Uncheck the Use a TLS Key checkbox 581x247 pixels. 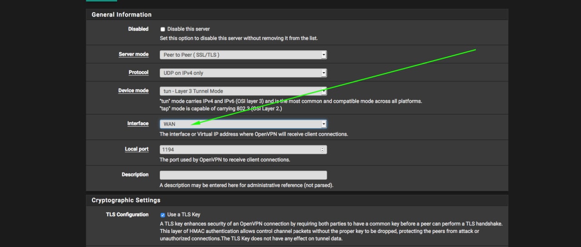tap(162, 215)
